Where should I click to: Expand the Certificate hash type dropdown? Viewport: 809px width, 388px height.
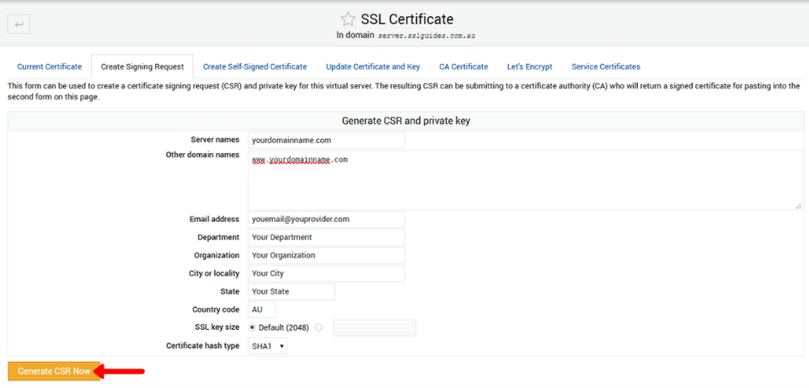[267, 346]
